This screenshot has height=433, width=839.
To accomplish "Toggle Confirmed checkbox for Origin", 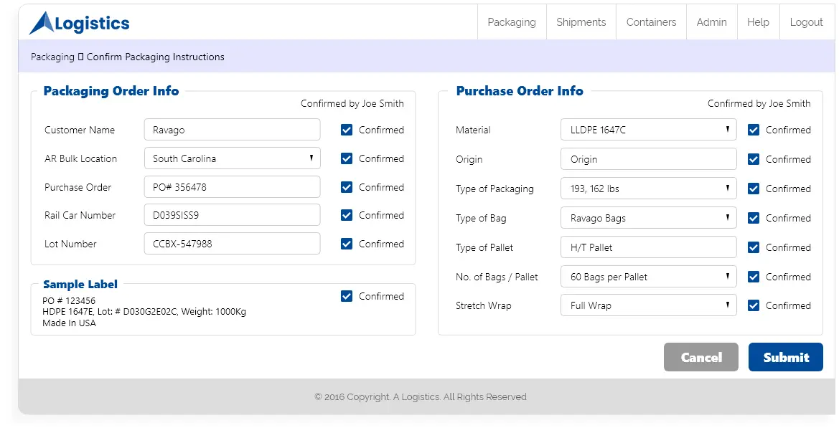I will pos(754,159).
